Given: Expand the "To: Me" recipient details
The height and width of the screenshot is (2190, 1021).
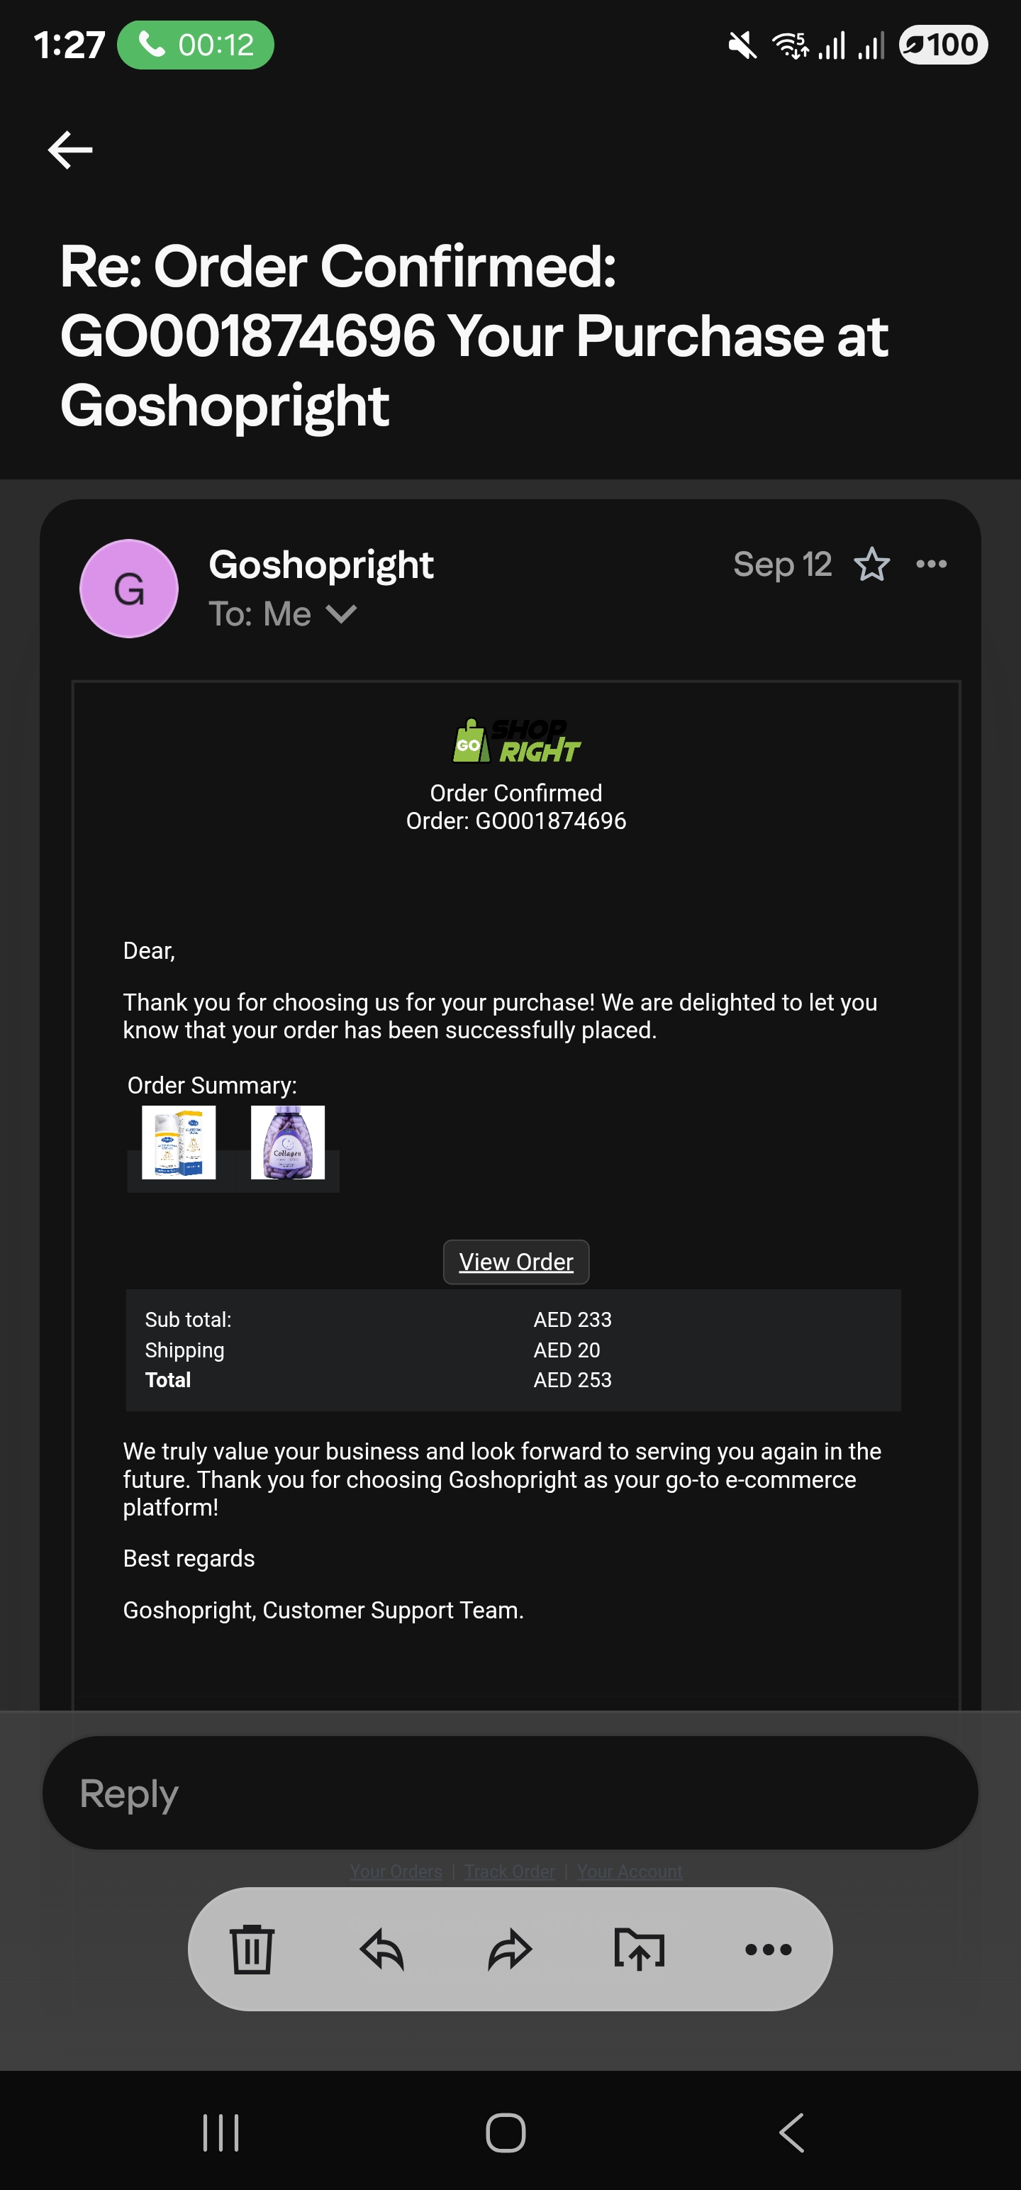Looking at the screenshot, I should tap(341, 614).
